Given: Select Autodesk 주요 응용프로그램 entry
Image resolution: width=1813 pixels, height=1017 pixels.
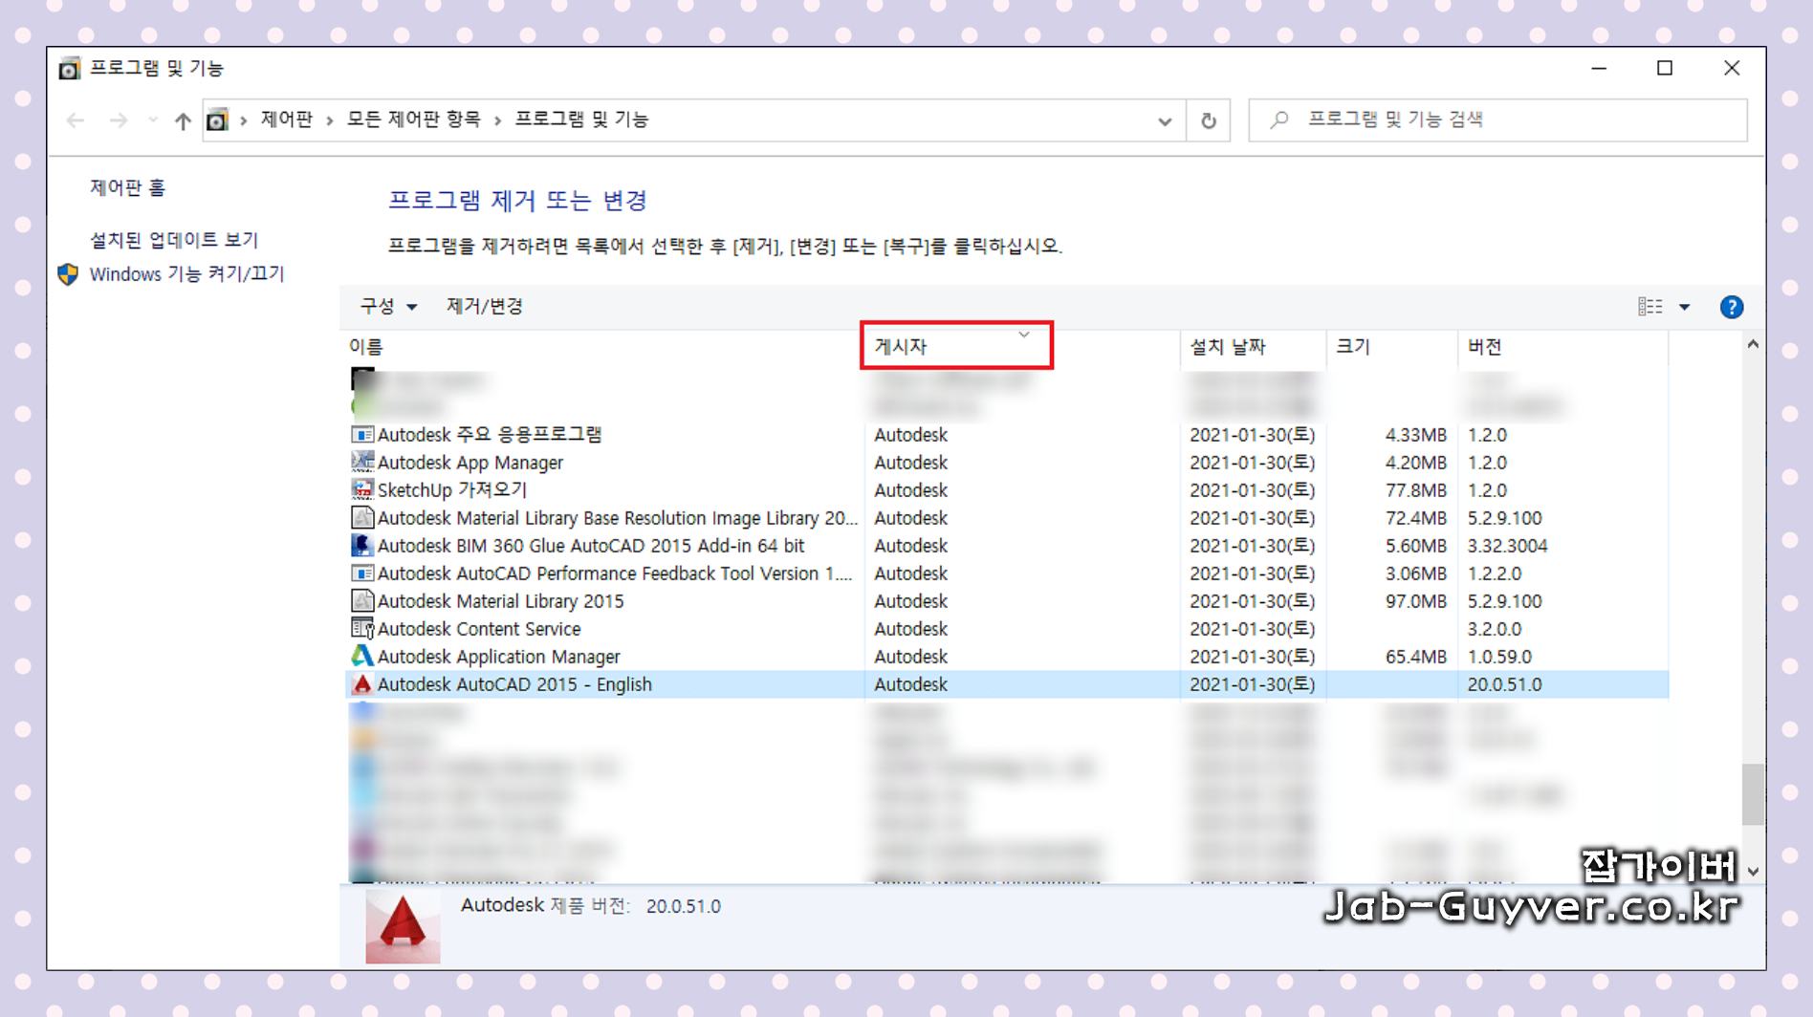Looking at the screenshot, I should point(1007,435).
